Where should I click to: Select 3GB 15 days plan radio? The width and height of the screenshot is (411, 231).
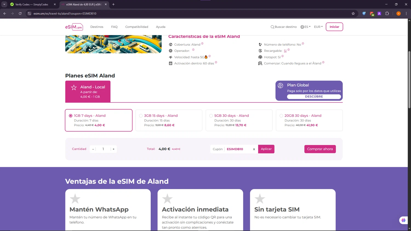[x=141, y=116]
